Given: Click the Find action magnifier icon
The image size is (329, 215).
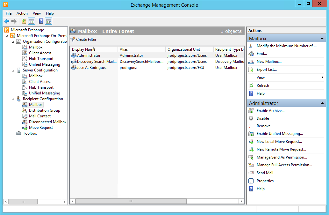Looking at the screenshot, I should pyautogui.click(x=251, y=54).
